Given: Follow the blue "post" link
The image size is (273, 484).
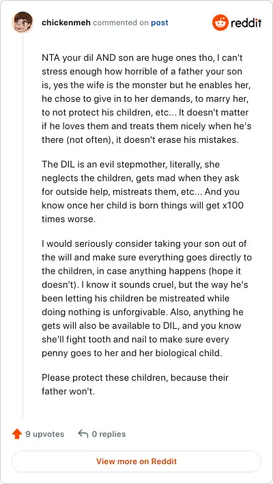Looking at the screenshot, I should click(x=160, y=23).
